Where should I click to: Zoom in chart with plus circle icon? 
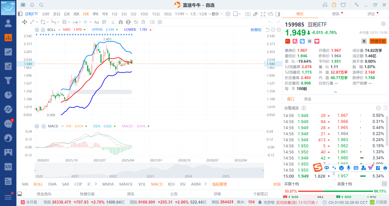279,30
